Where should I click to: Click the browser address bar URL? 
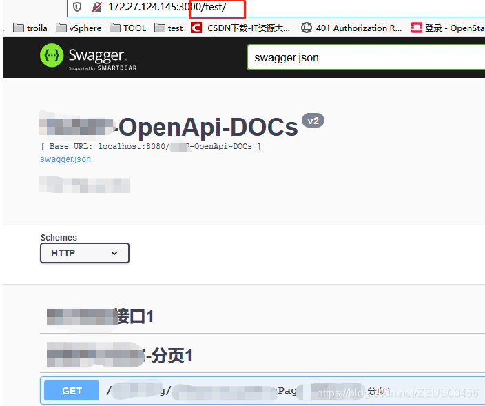[x=167, y=7]
